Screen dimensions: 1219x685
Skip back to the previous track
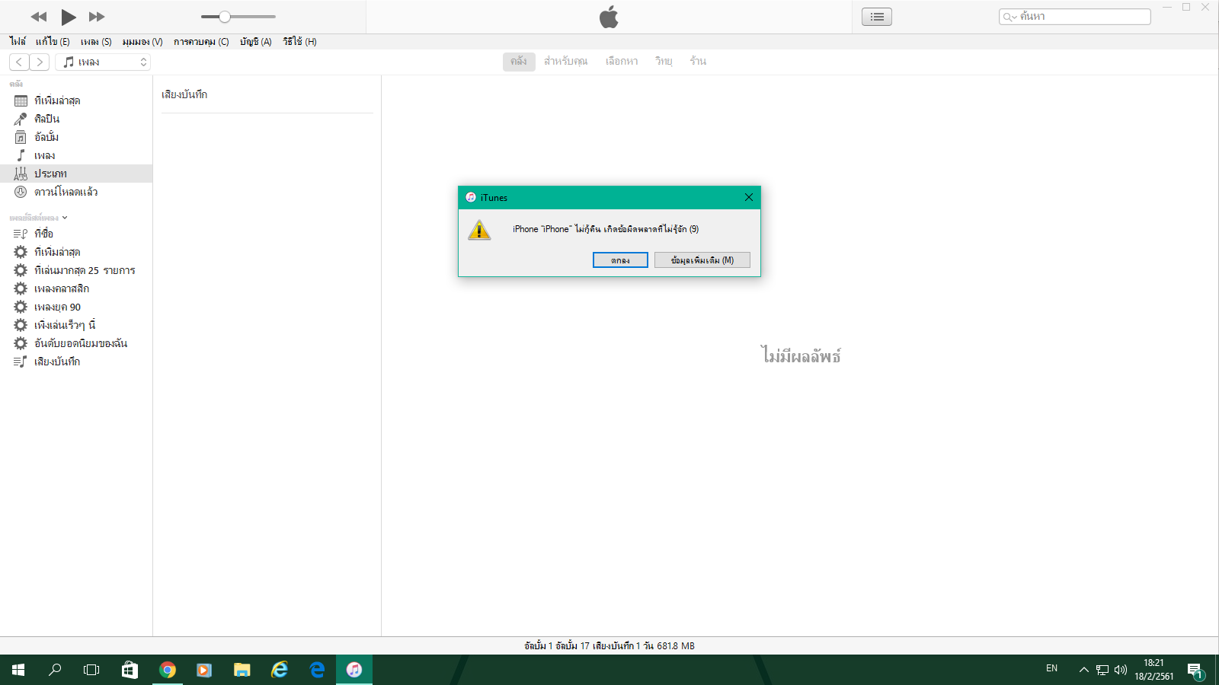[x=39, y=17]
